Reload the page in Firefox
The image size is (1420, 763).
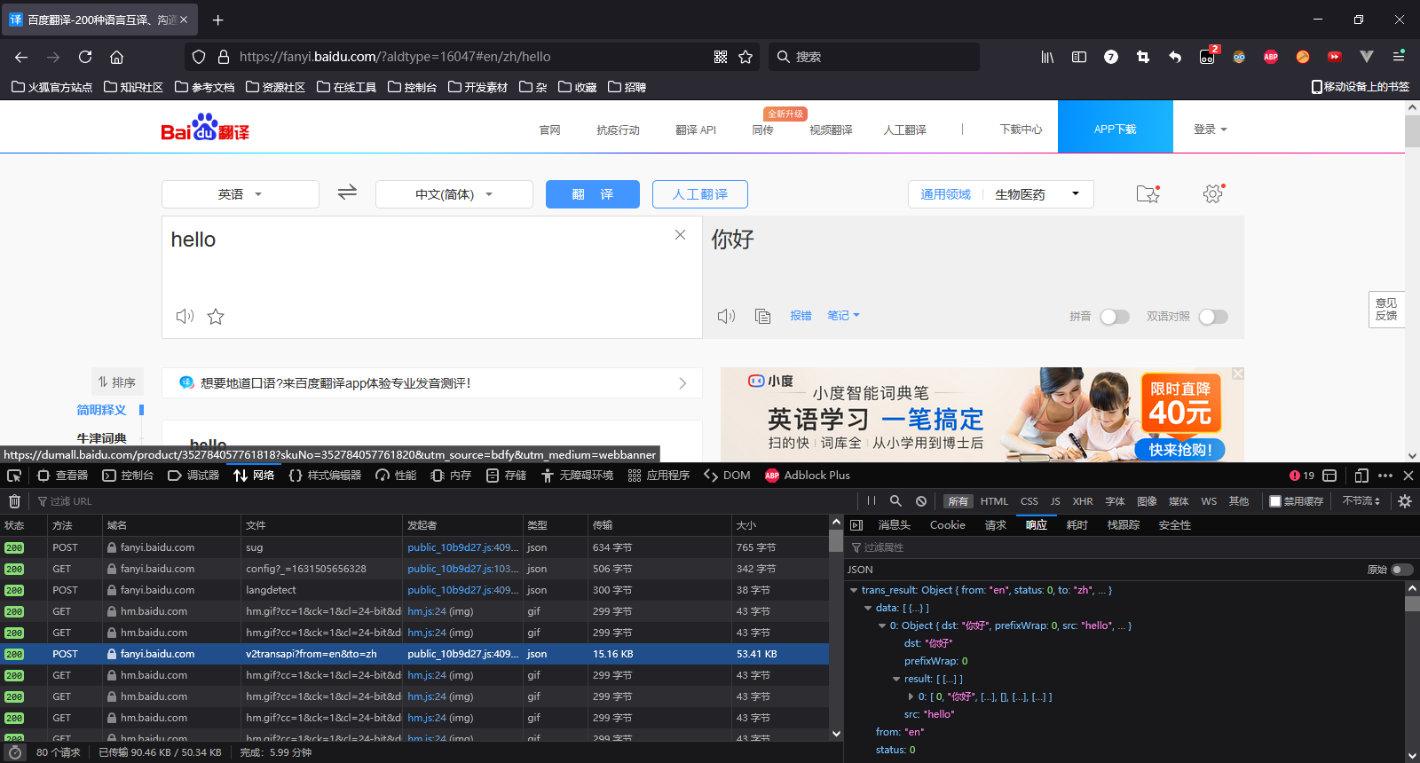click(x=85, y=57)
